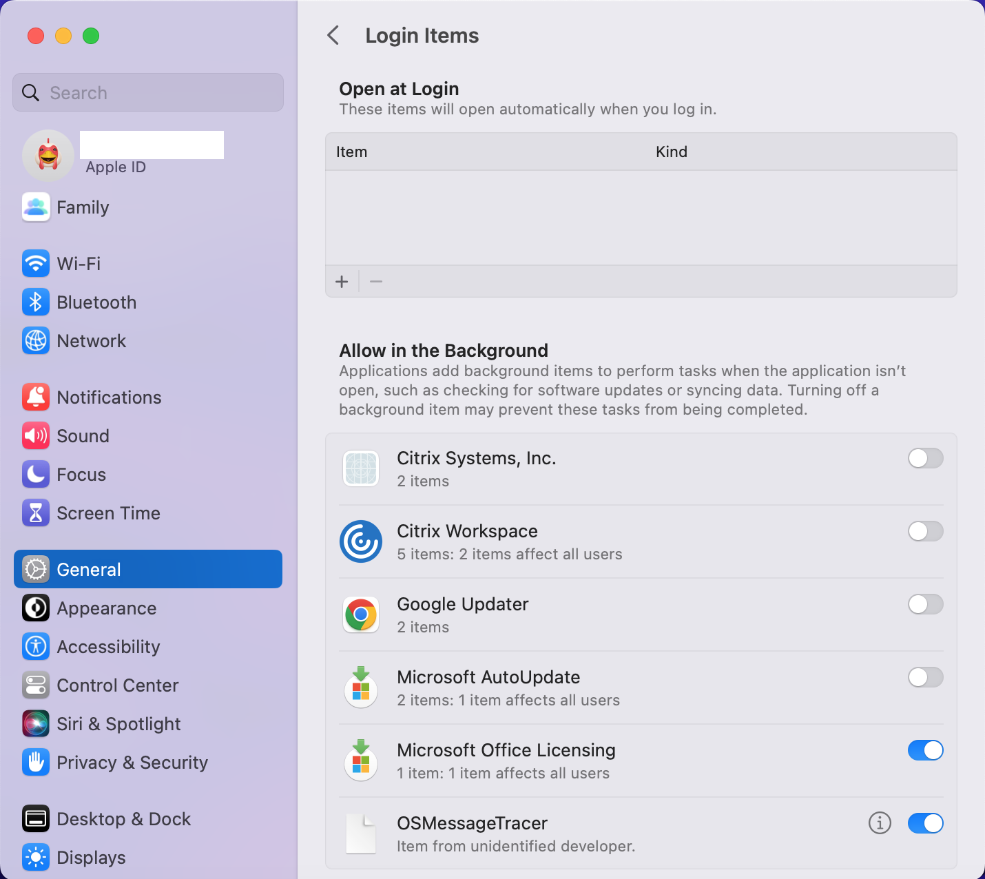Click the Control Center icon
The height and width of the screenshot is (879, 985).
36,685
